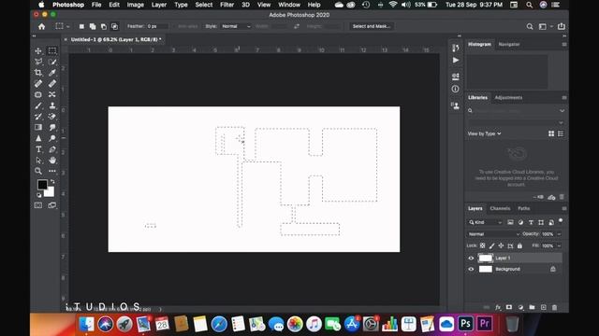The height and width of the screenshot is (336, 599).
Task: Open the layer blending mode dropdown
Action: pyautogui.click(x=493, y=234)
